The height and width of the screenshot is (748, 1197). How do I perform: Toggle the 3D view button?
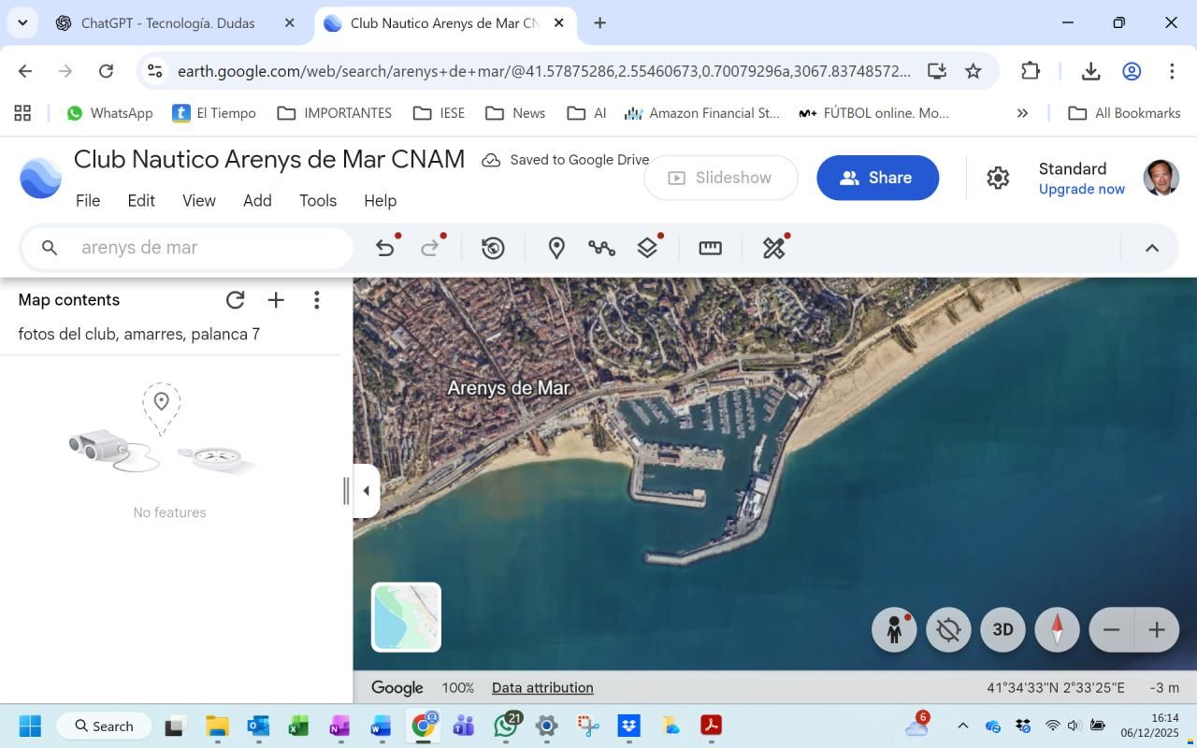[x=1002, y=630]
